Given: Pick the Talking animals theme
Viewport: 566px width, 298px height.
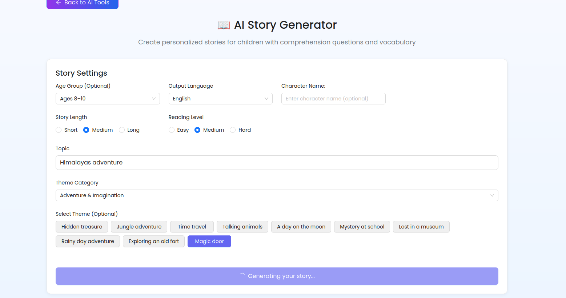Looking at the screenshot, I should click(x=242, y=227).
